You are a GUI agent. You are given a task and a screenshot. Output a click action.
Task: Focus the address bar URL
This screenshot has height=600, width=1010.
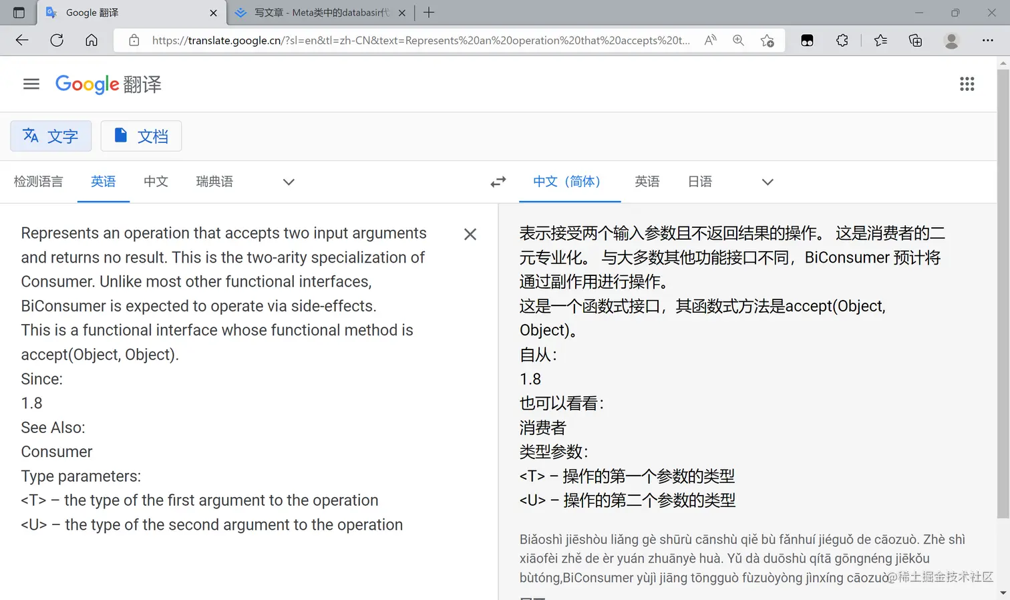coord(421,40)
